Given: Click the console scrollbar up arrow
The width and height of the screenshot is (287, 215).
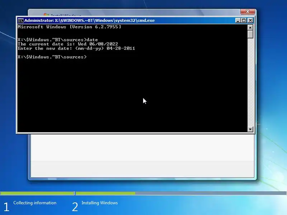Looking at the screenshot, I should (x=250, y=28).
